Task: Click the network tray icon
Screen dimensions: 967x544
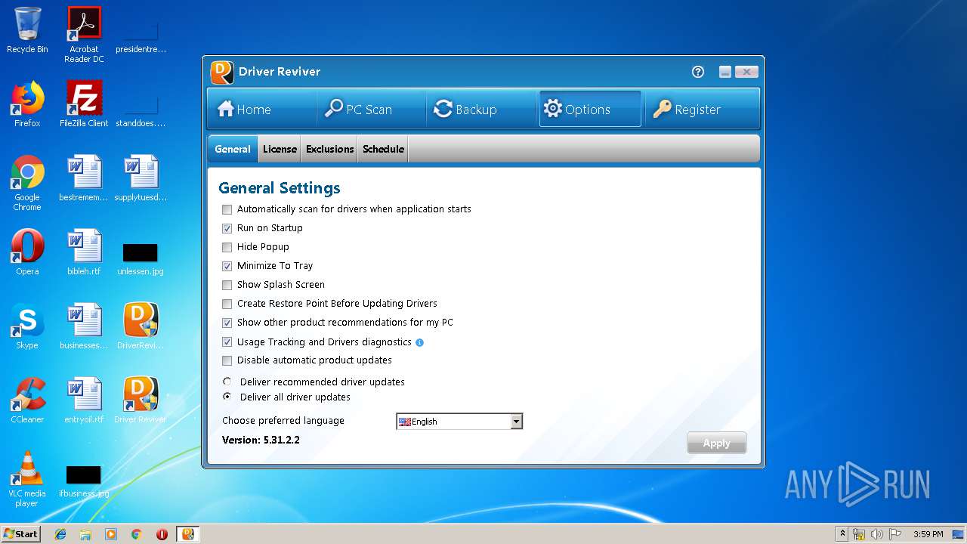Action: click(x=859, y=534)
